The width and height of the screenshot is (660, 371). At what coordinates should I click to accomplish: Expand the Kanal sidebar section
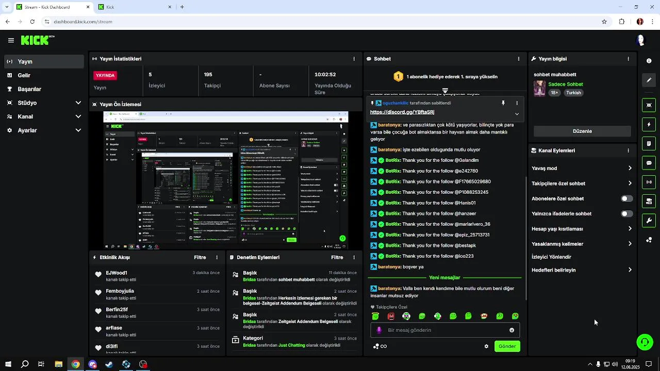point(43,116)
